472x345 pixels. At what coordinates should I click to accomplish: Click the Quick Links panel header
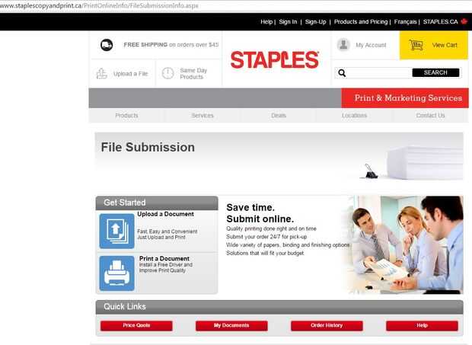pyautogui.click(x=279, y=307)
